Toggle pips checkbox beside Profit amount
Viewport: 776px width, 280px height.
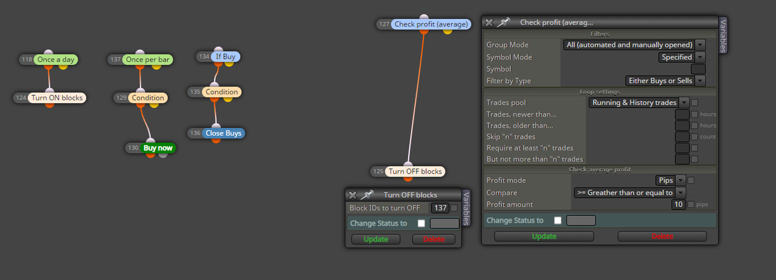(691, 204)
